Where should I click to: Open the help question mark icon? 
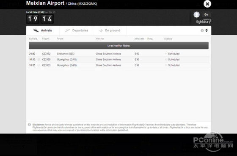[x=202, y=31]
